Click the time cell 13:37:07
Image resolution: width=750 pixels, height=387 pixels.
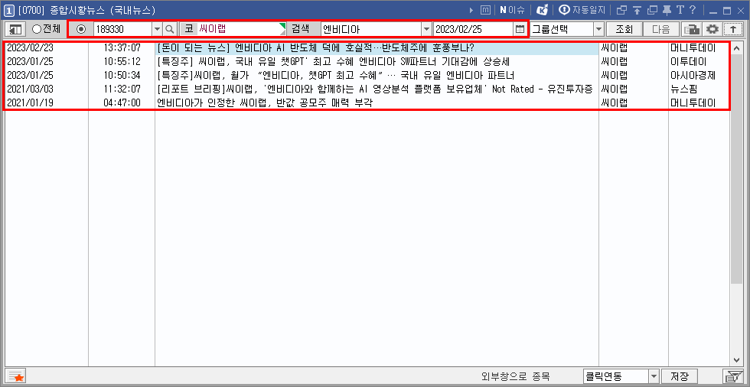click(x=122, y=48)
